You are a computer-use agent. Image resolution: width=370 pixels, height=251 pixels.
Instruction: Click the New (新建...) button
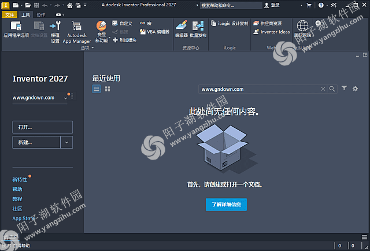point(36,142)
